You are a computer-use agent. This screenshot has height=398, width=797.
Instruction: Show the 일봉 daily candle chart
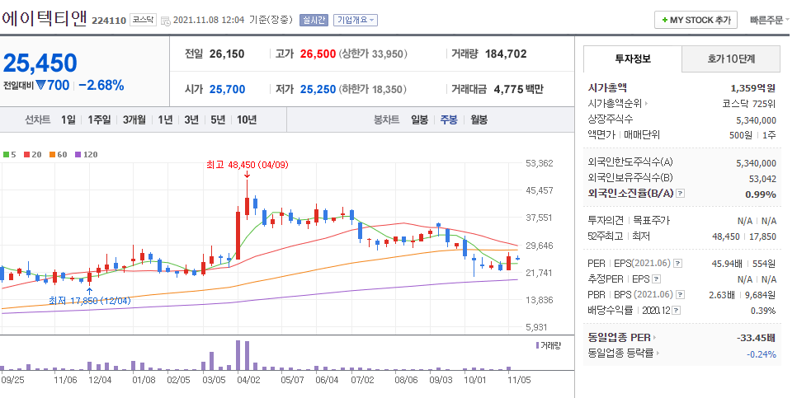click(x=419, y=119)
